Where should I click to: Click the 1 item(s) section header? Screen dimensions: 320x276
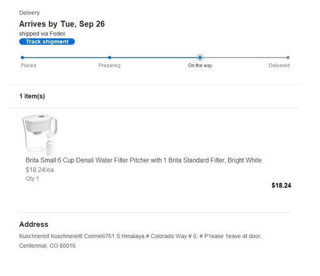32,96
